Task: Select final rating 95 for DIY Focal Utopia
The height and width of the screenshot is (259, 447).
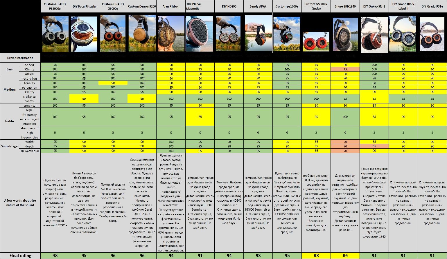Action: click(x=84, y=256)
